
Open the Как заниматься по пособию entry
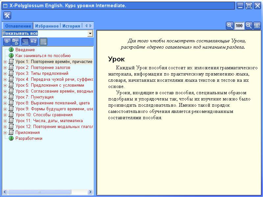43,55
